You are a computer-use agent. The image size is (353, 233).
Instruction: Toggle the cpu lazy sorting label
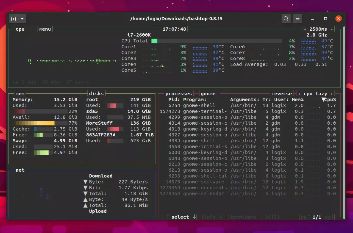[315, 94]
